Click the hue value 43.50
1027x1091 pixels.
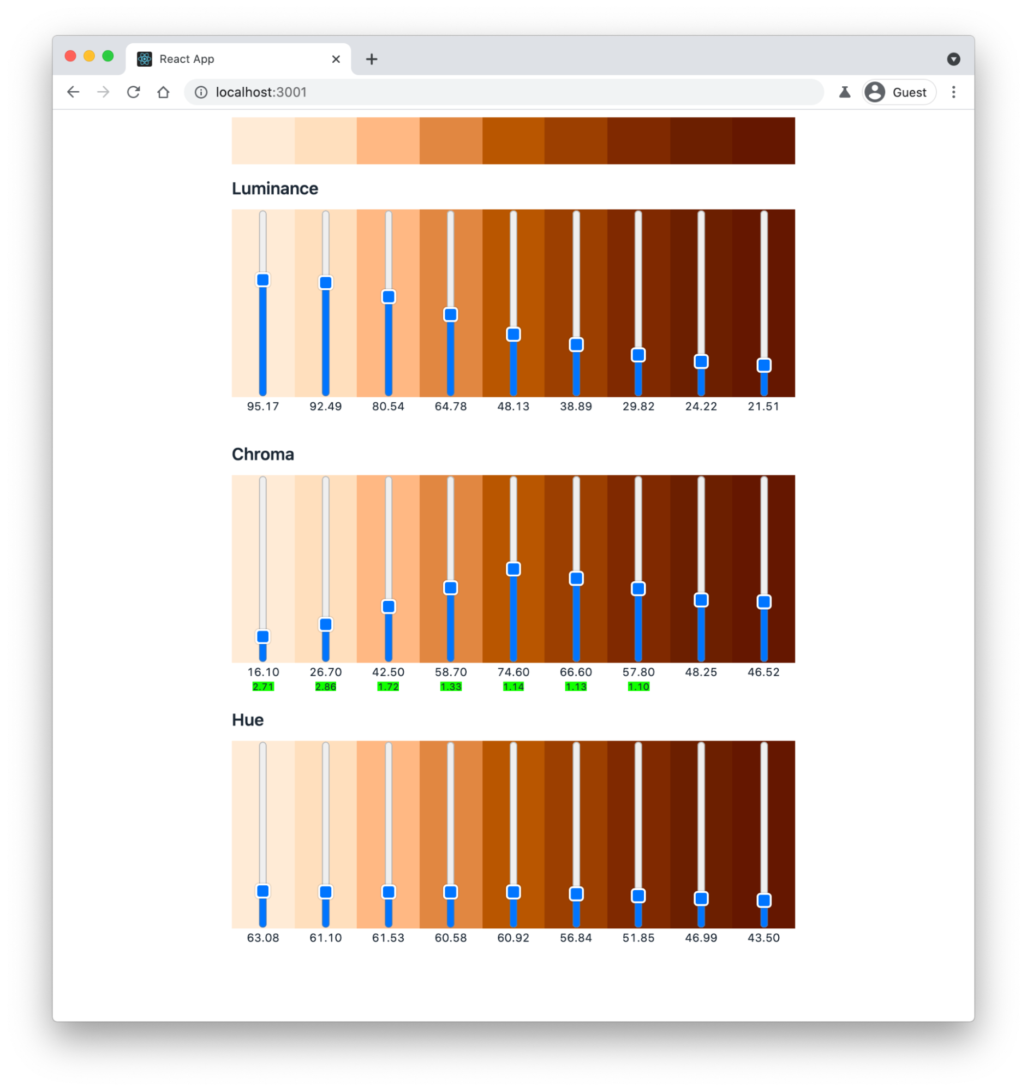click(x=763, y=938)
